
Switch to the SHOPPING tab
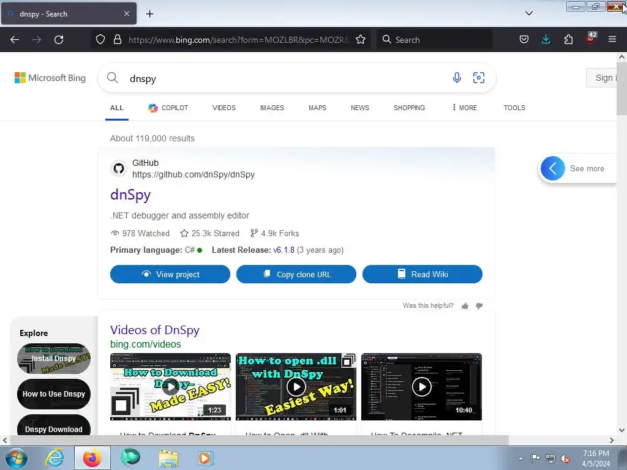[x=409, y=108]
